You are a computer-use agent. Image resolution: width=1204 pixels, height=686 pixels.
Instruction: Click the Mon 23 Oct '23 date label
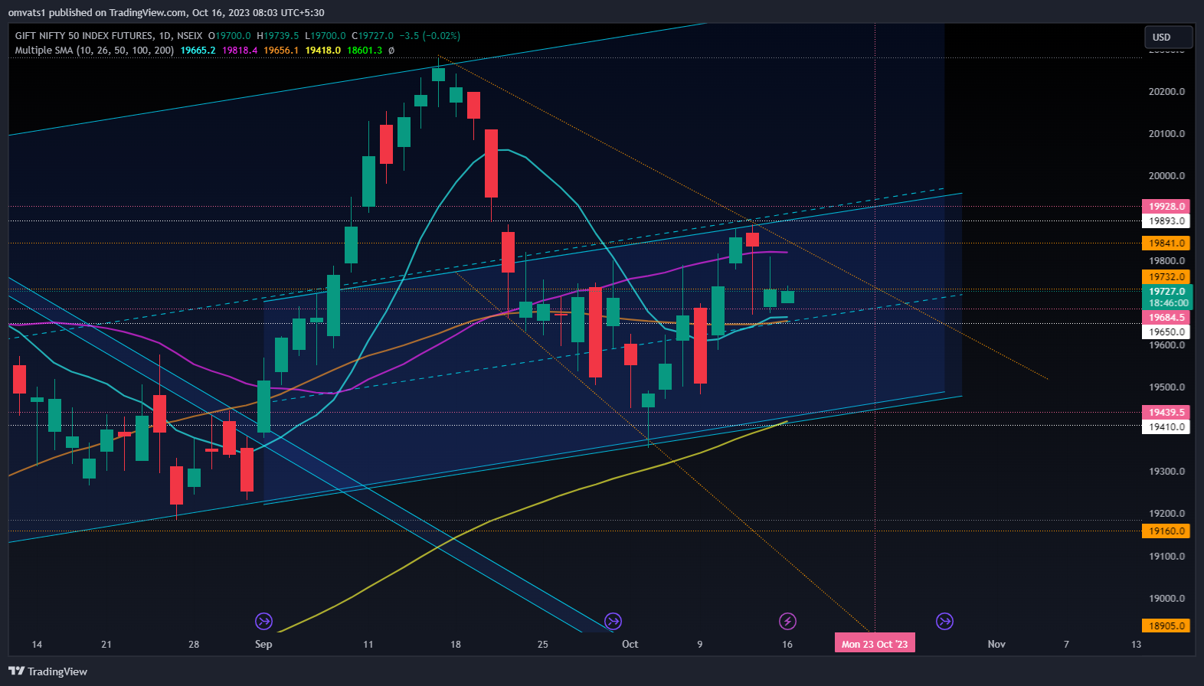875,644
